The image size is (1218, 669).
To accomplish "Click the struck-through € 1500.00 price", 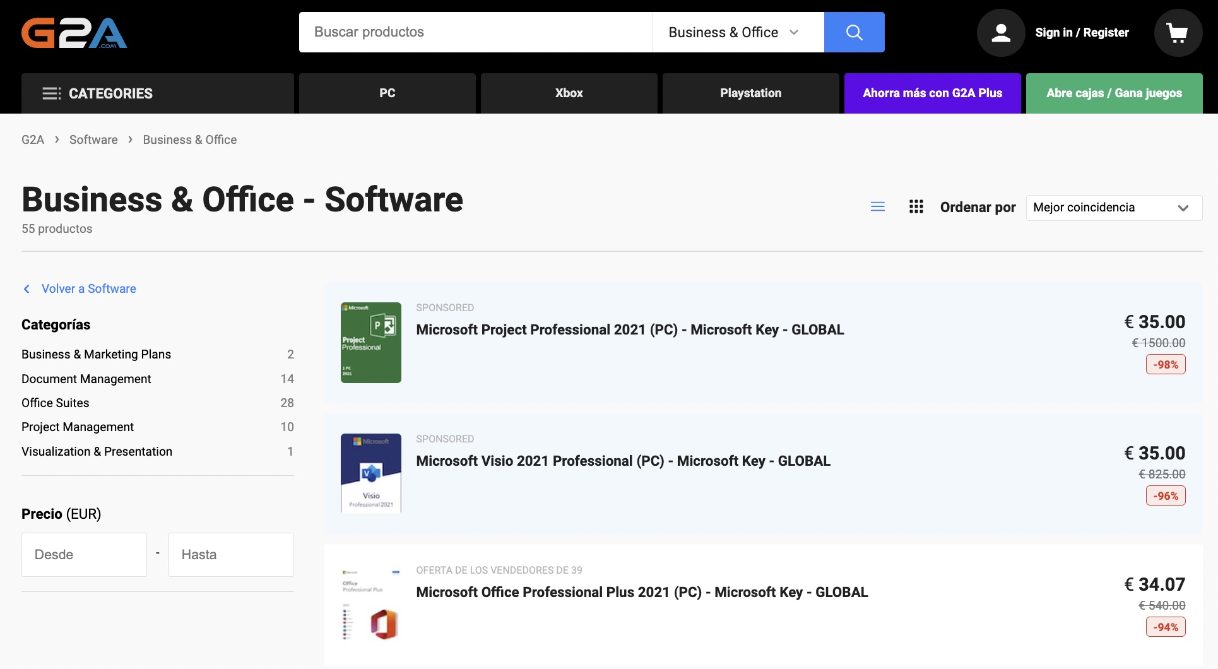I will click(1159, 343).
